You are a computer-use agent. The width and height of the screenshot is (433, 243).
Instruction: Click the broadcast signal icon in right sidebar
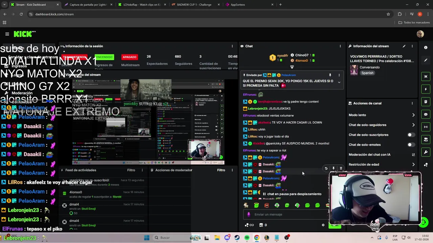click(426, 127)
